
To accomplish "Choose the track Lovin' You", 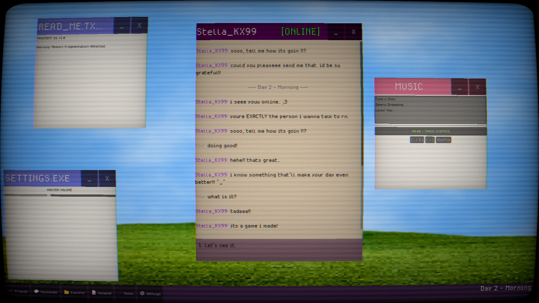I will point(384,110).
